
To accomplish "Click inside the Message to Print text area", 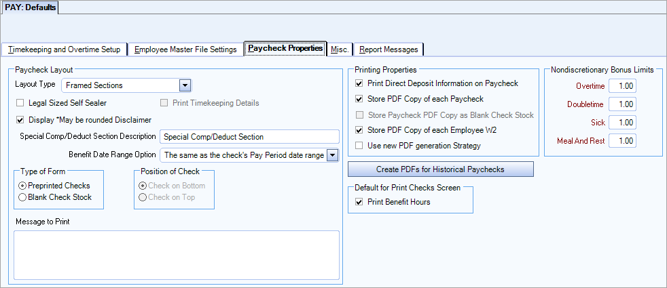I will (x=176, y=255).
